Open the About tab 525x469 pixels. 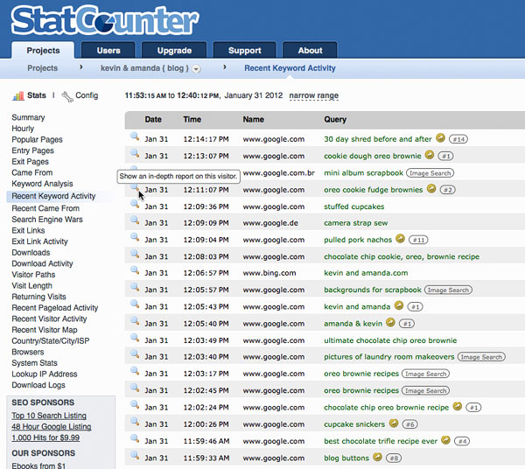[x=310, y=51]
